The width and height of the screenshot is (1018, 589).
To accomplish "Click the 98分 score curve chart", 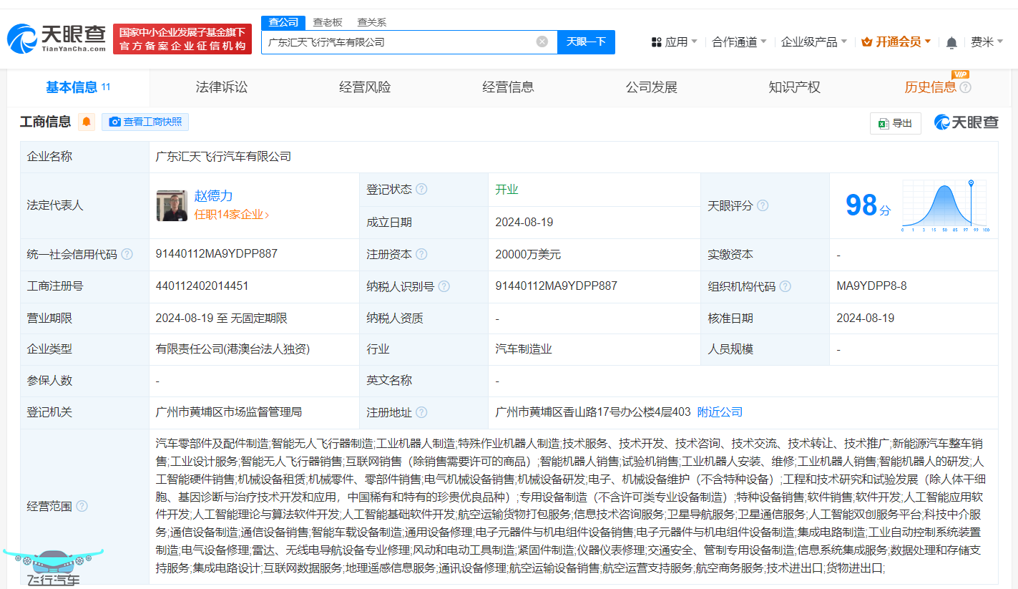I will [943, 205].
